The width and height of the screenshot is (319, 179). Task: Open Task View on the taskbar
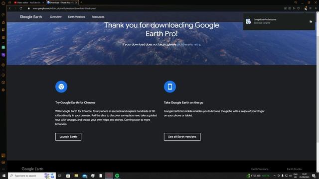pos(60,176)
